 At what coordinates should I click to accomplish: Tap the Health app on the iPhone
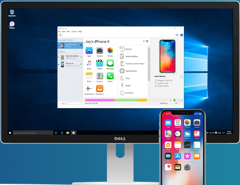click(168, 167)
